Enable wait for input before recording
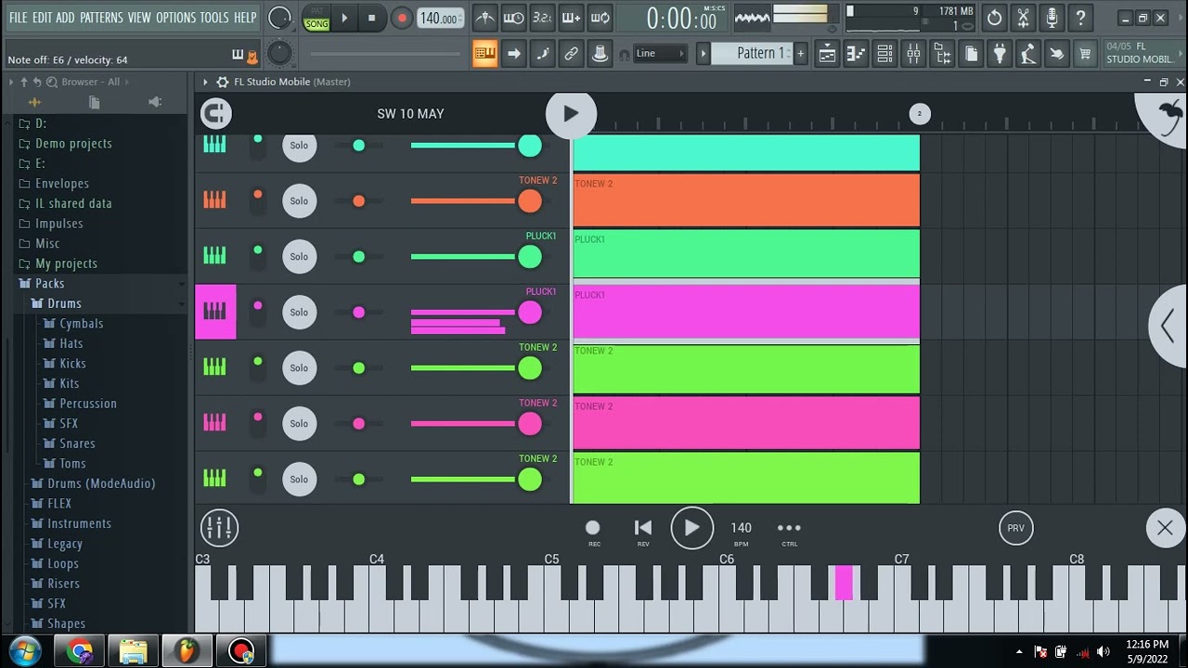 coord(513,18)
